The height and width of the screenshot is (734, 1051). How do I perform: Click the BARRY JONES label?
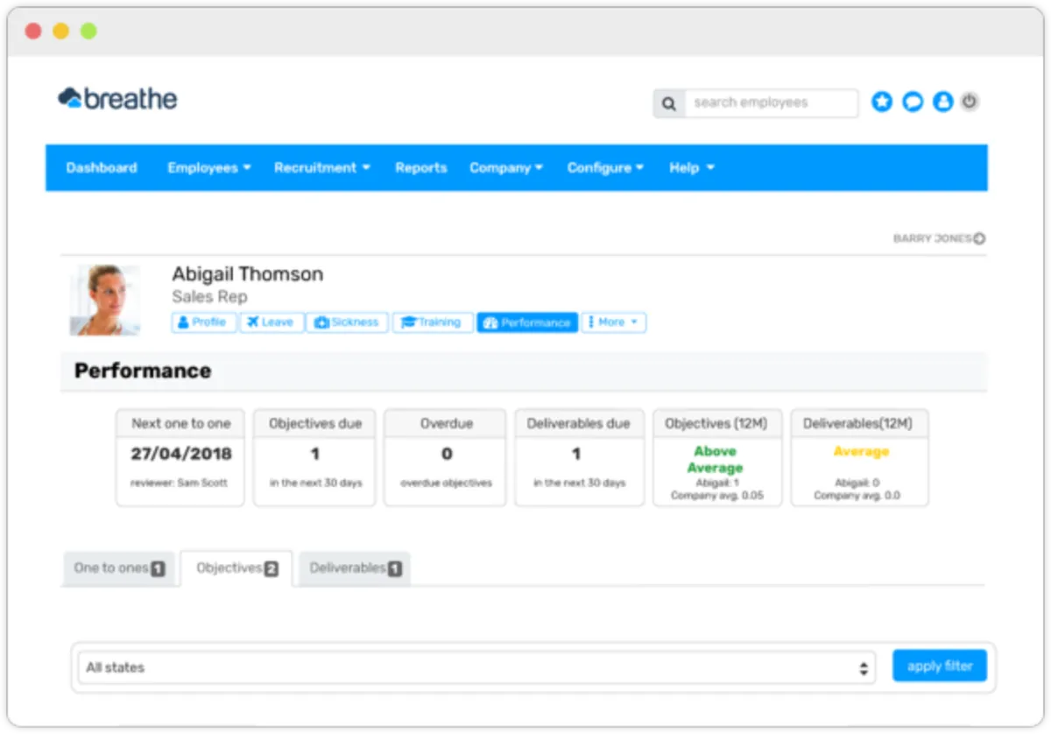[932, 238]
